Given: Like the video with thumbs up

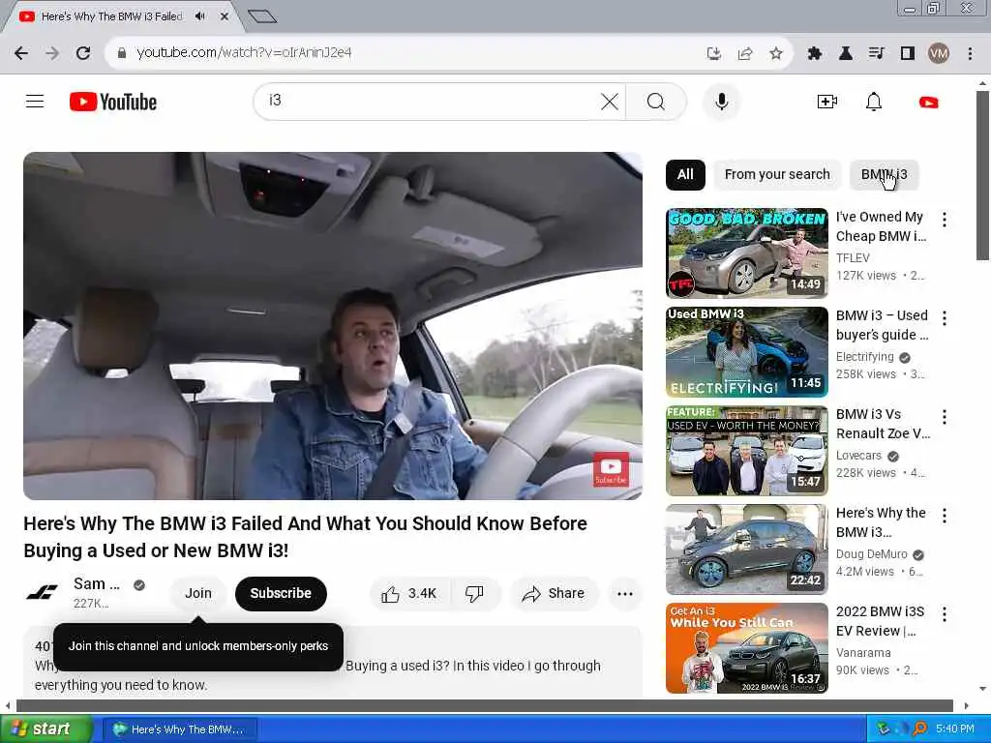Looking at the screenshot, I should click(409, 593).
